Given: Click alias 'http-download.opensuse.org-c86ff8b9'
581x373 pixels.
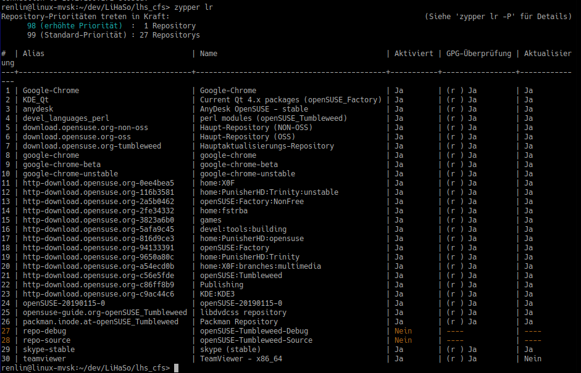Looking at the screenshot, I should click(98, 285).
